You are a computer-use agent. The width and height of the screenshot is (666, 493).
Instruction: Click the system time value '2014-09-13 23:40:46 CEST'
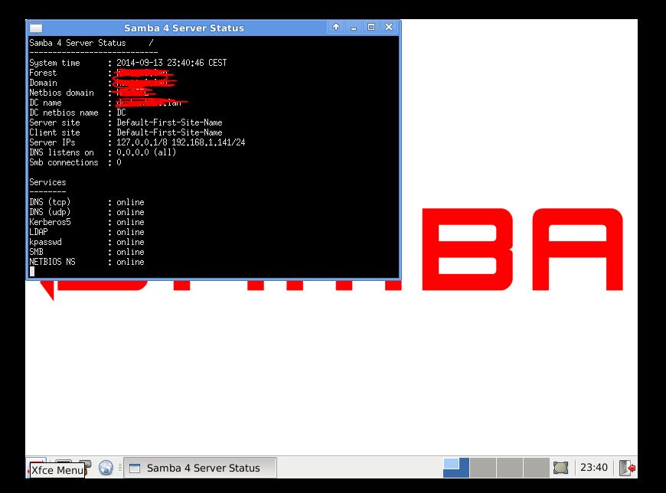[171, 63]
